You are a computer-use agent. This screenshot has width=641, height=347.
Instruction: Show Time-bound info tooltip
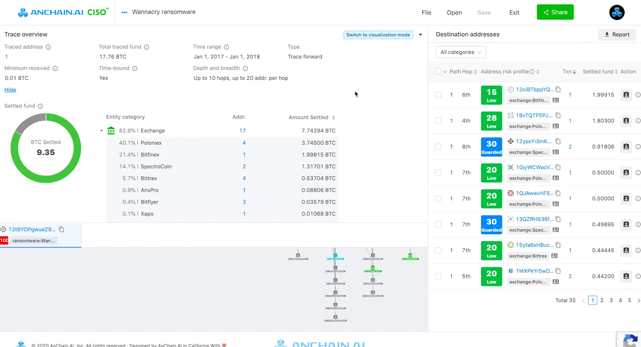point(135,68)
